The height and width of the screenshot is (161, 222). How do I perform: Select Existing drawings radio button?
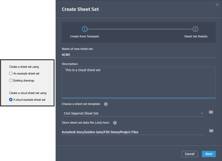(x=11, y=80)
